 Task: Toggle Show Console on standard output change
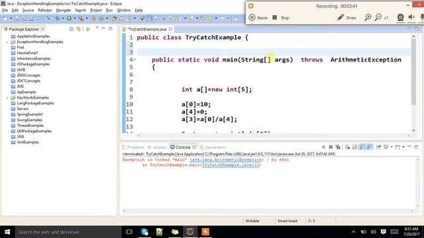point(362,147)
